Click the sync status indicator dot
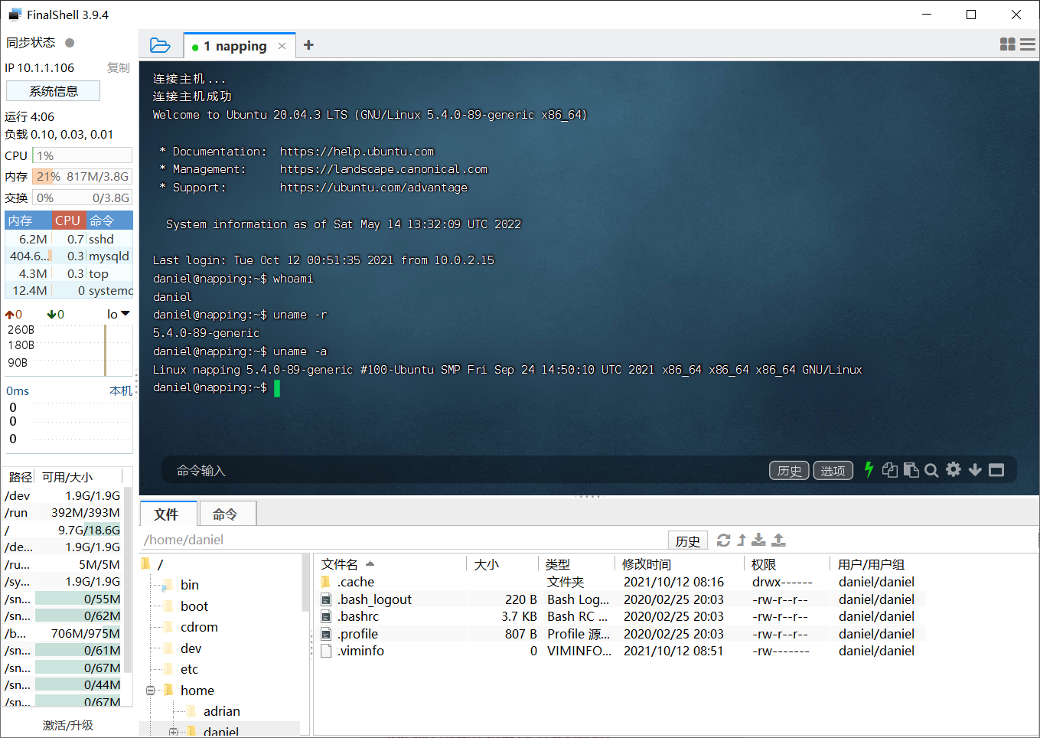 pyautogui.click(x=70, y=43)
